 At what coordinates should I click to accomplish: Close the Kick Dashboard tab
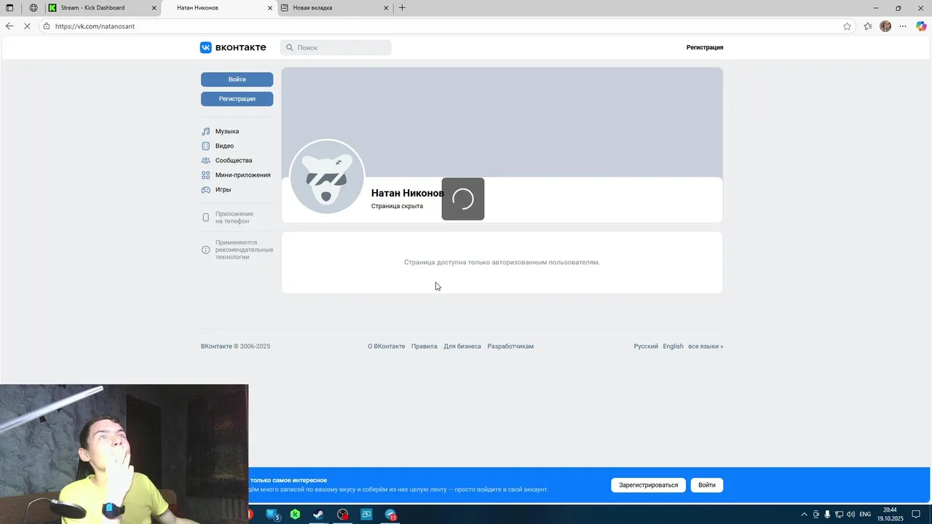pos(154,8)
